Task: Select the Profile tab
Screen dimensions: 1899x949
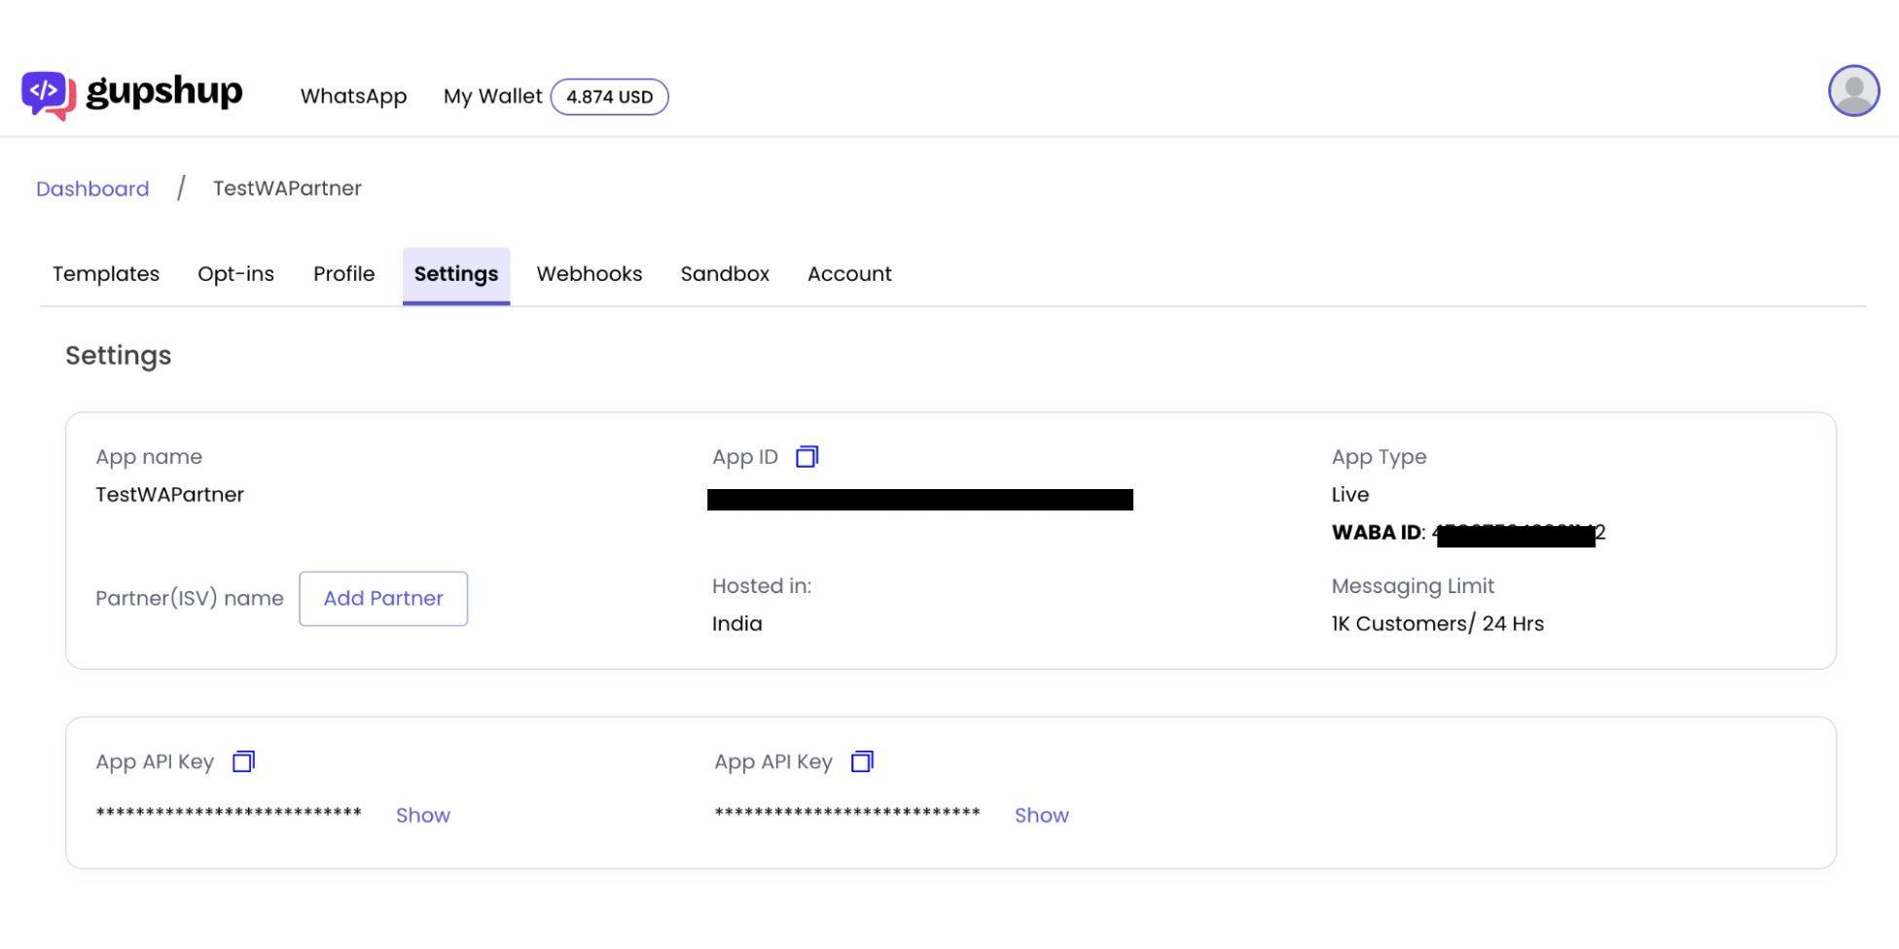Action: coord(343,274)
